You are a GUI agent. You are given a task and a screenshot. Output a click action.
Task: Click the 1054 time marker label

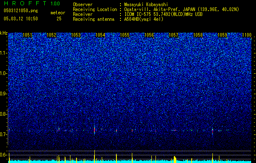pyautogui.click(x=100, y=35)
